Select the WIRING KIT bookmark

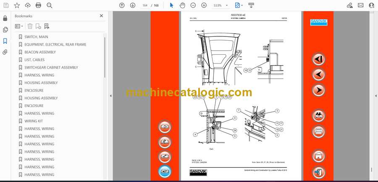34,121
